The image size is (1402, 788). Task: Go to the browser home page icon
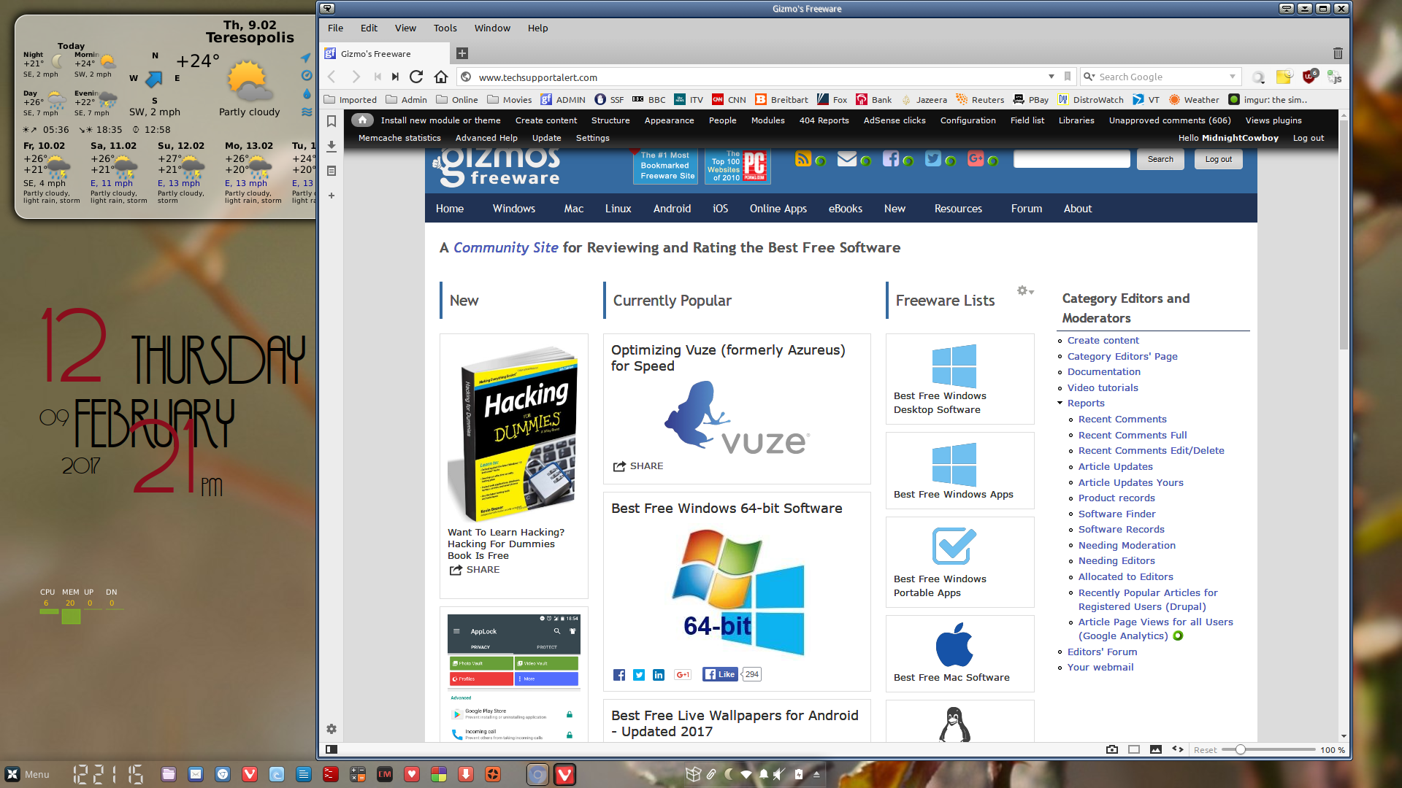pos(441,77)
